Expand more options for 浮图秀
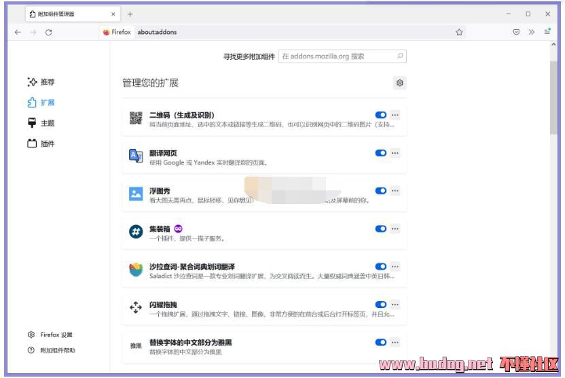Screen dimensions: 565x378 pyautogui.click(x=395, y=191)
